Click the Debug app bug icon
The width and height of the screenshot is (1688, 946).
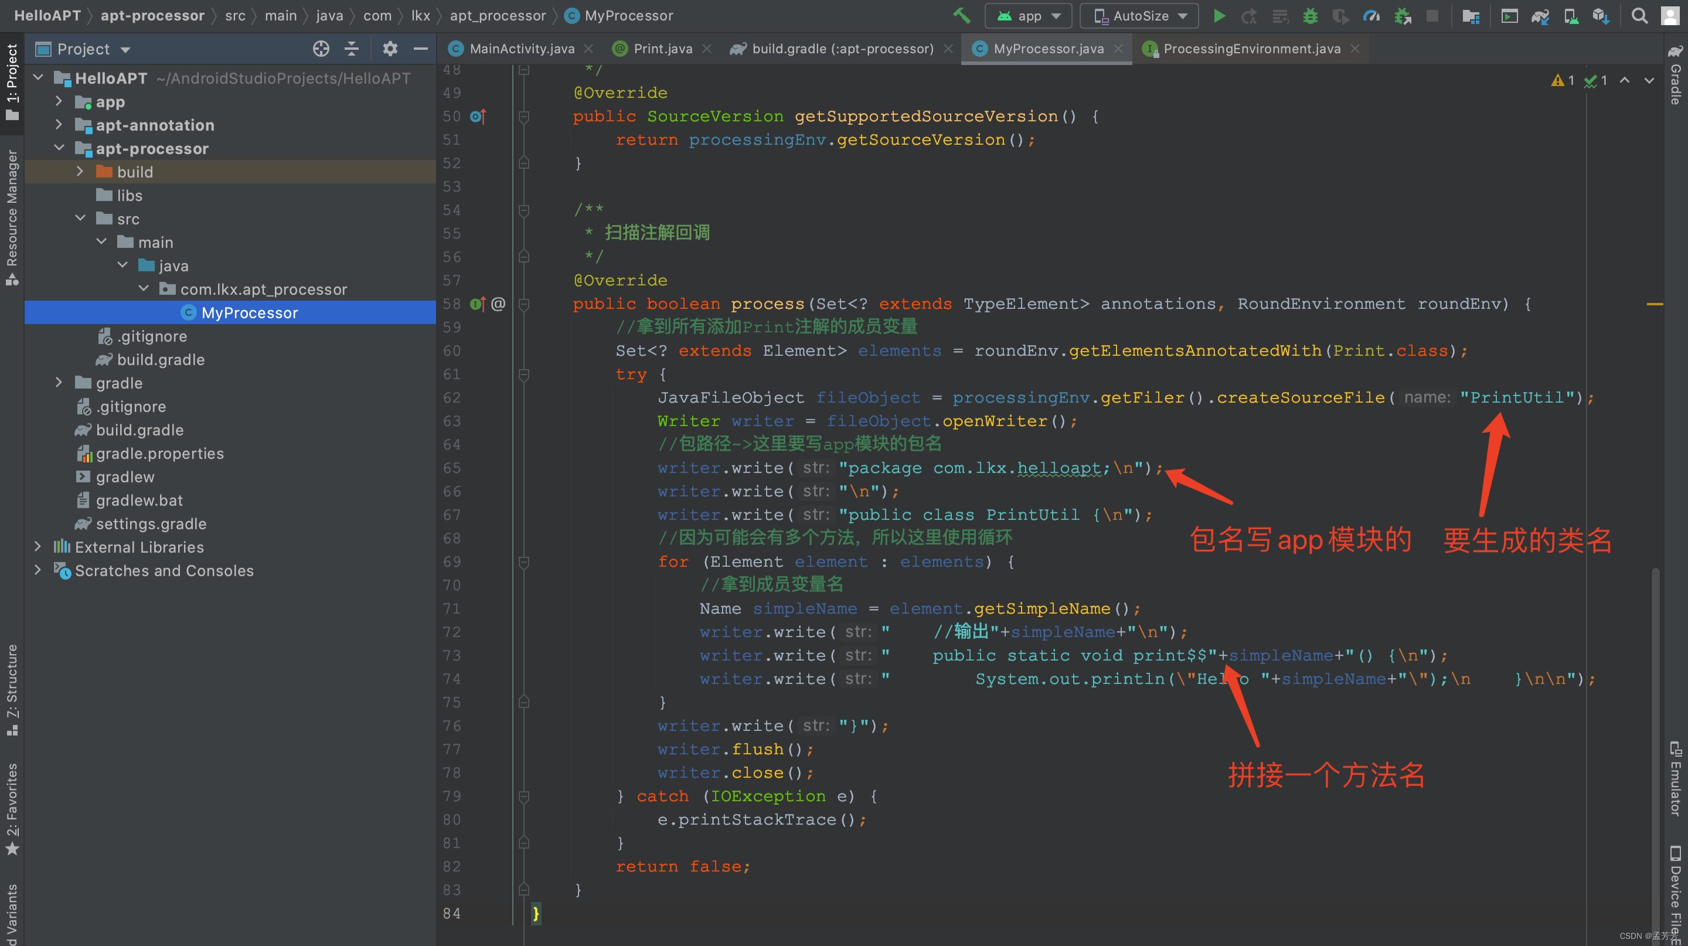[x=1310, y=16]
